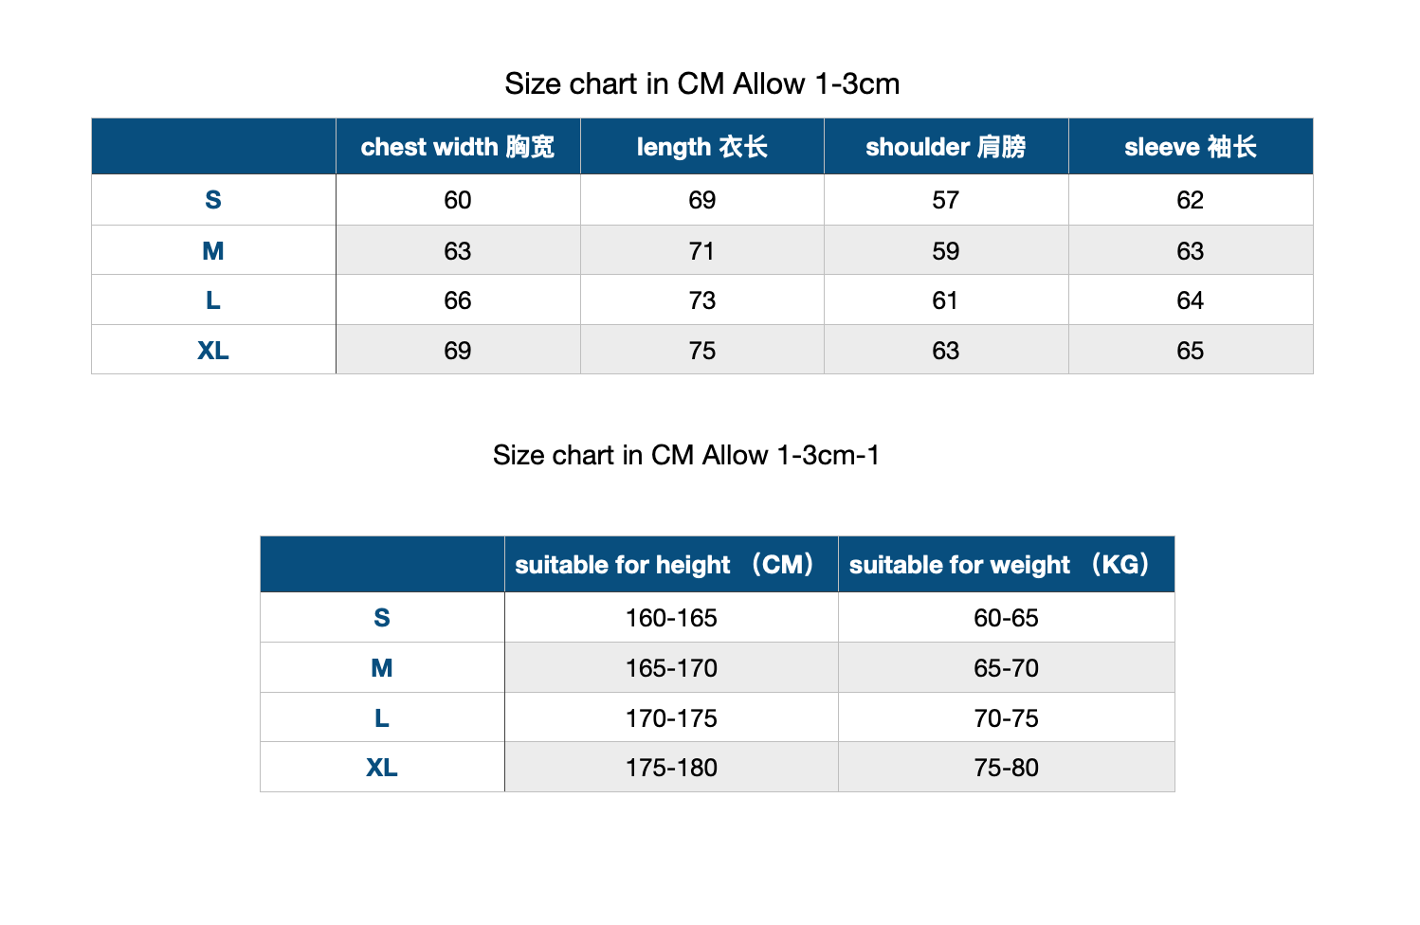Select the 'shoulder 肩膀' header cell
Screen dimensions: 1420x925
click(945, 147)
